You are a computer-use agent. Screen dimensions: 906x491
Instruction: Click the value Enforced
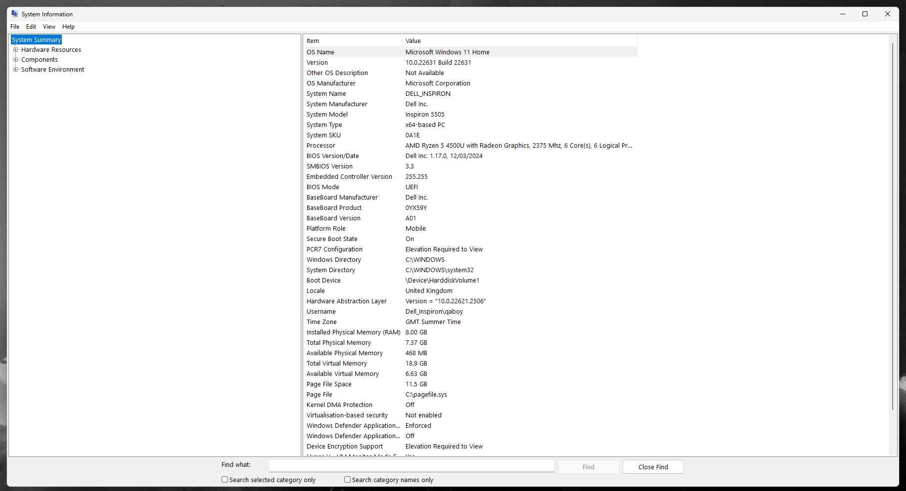click(418, 426)
